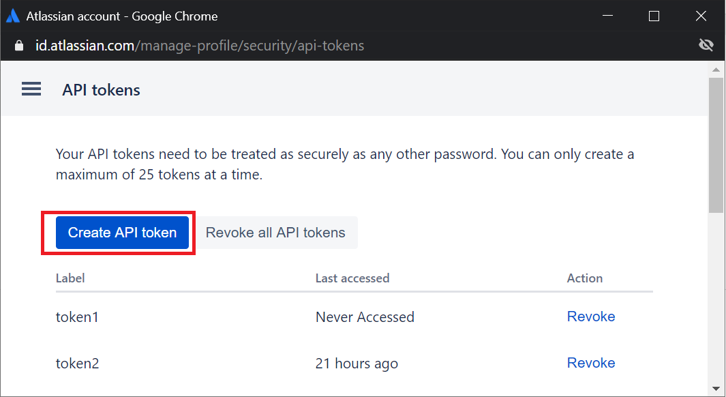Select the token1 label text
The height and width of the screenshot is (397, 726).
77,317
